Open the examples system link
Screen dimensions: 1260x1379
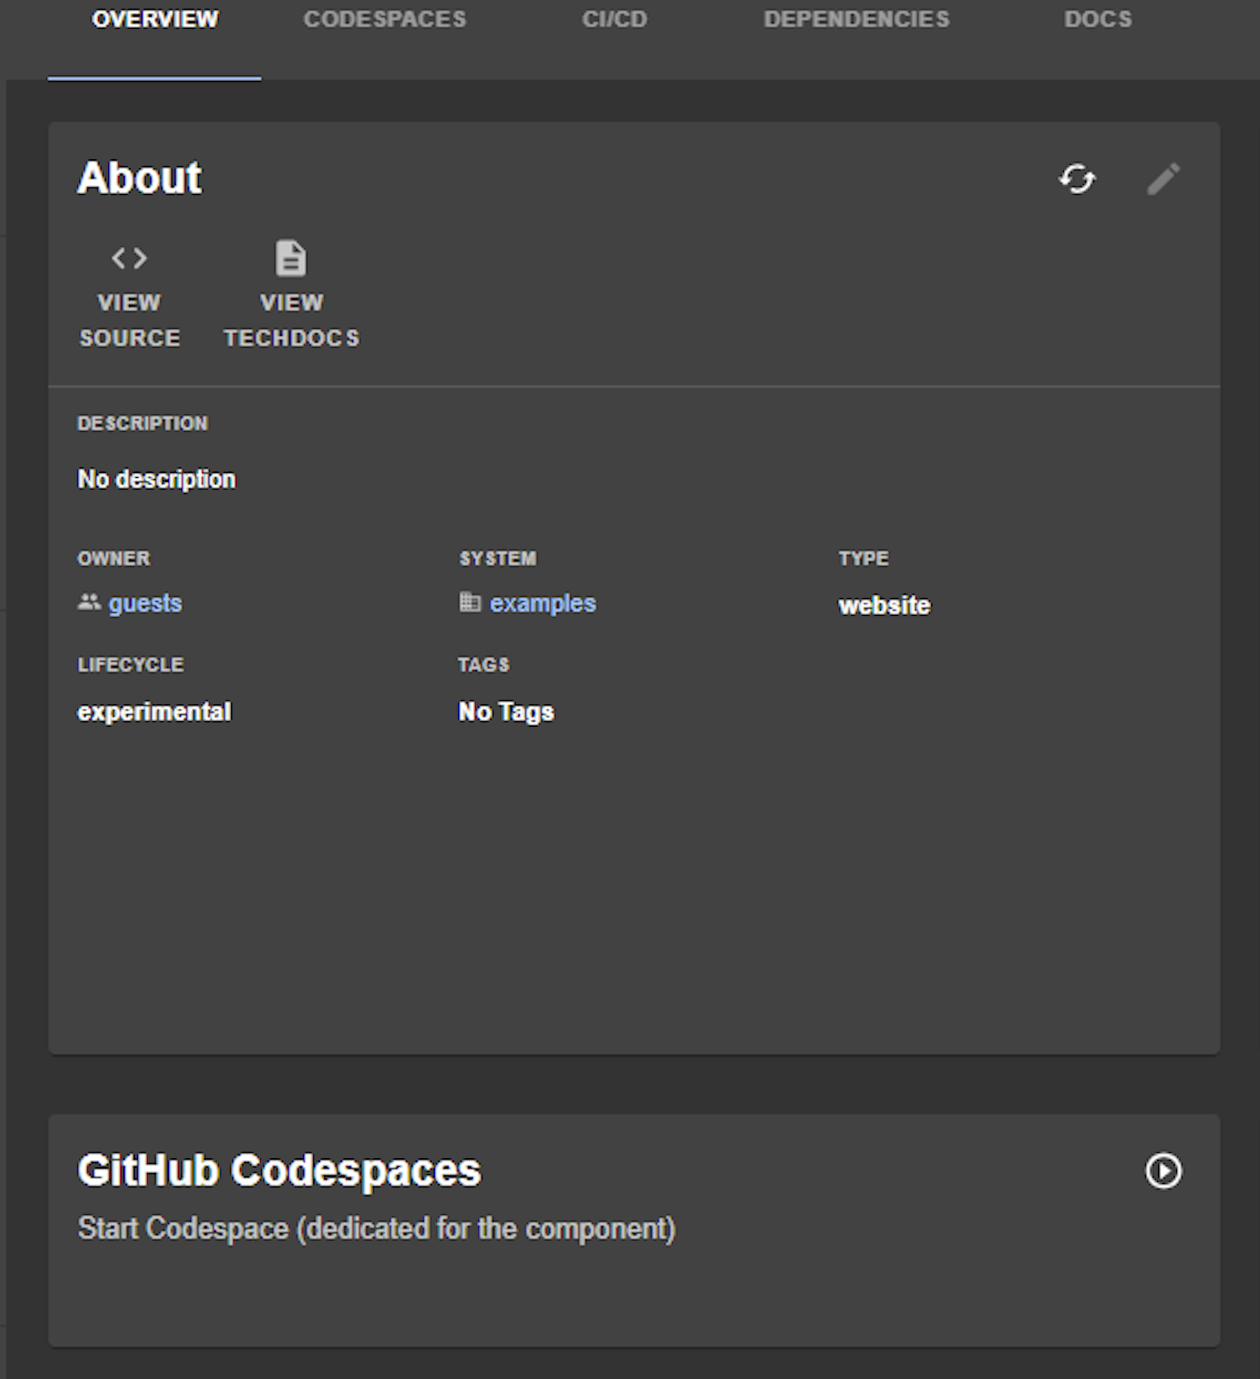pyautogui.click(x=543, y=604)
